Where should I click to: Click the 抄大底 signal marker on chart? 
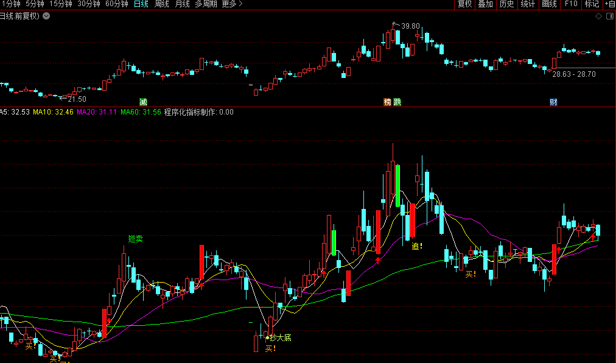click(x=280, y=337)
